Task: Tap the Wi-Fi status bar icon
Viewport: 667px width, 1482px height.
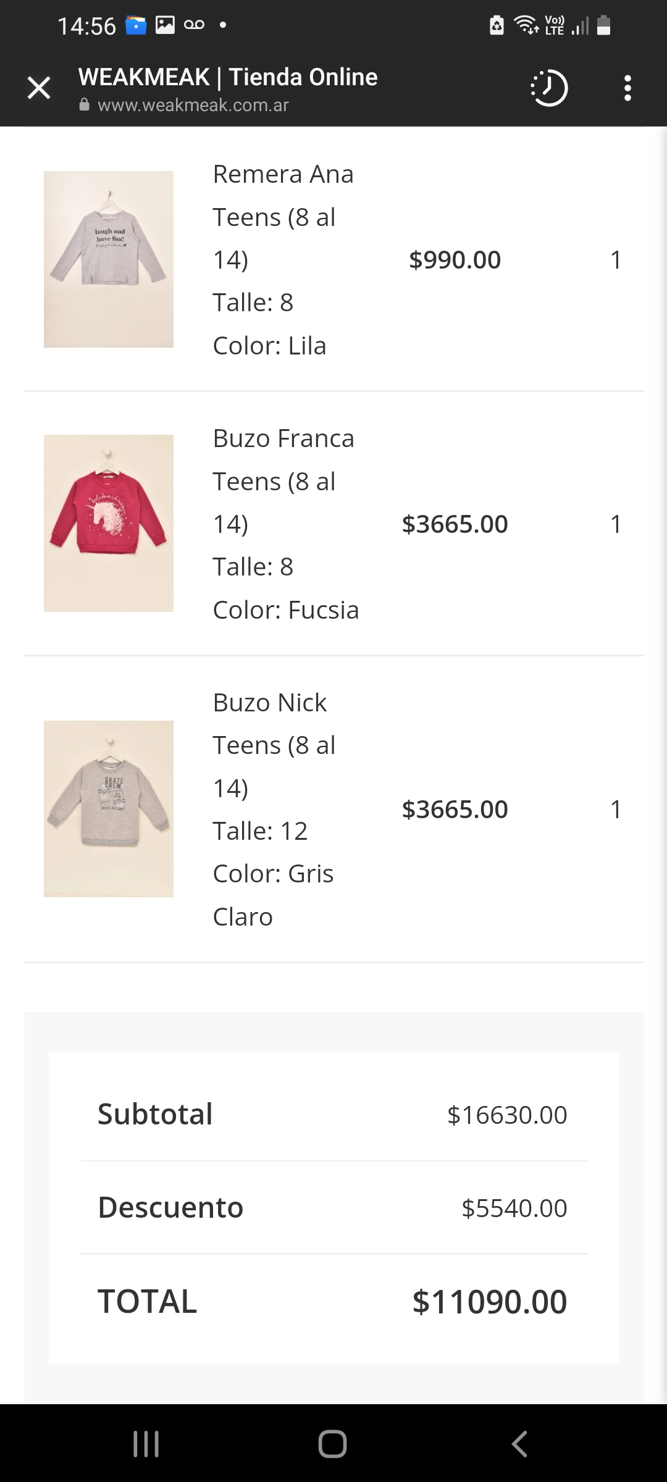Action: 526,25
